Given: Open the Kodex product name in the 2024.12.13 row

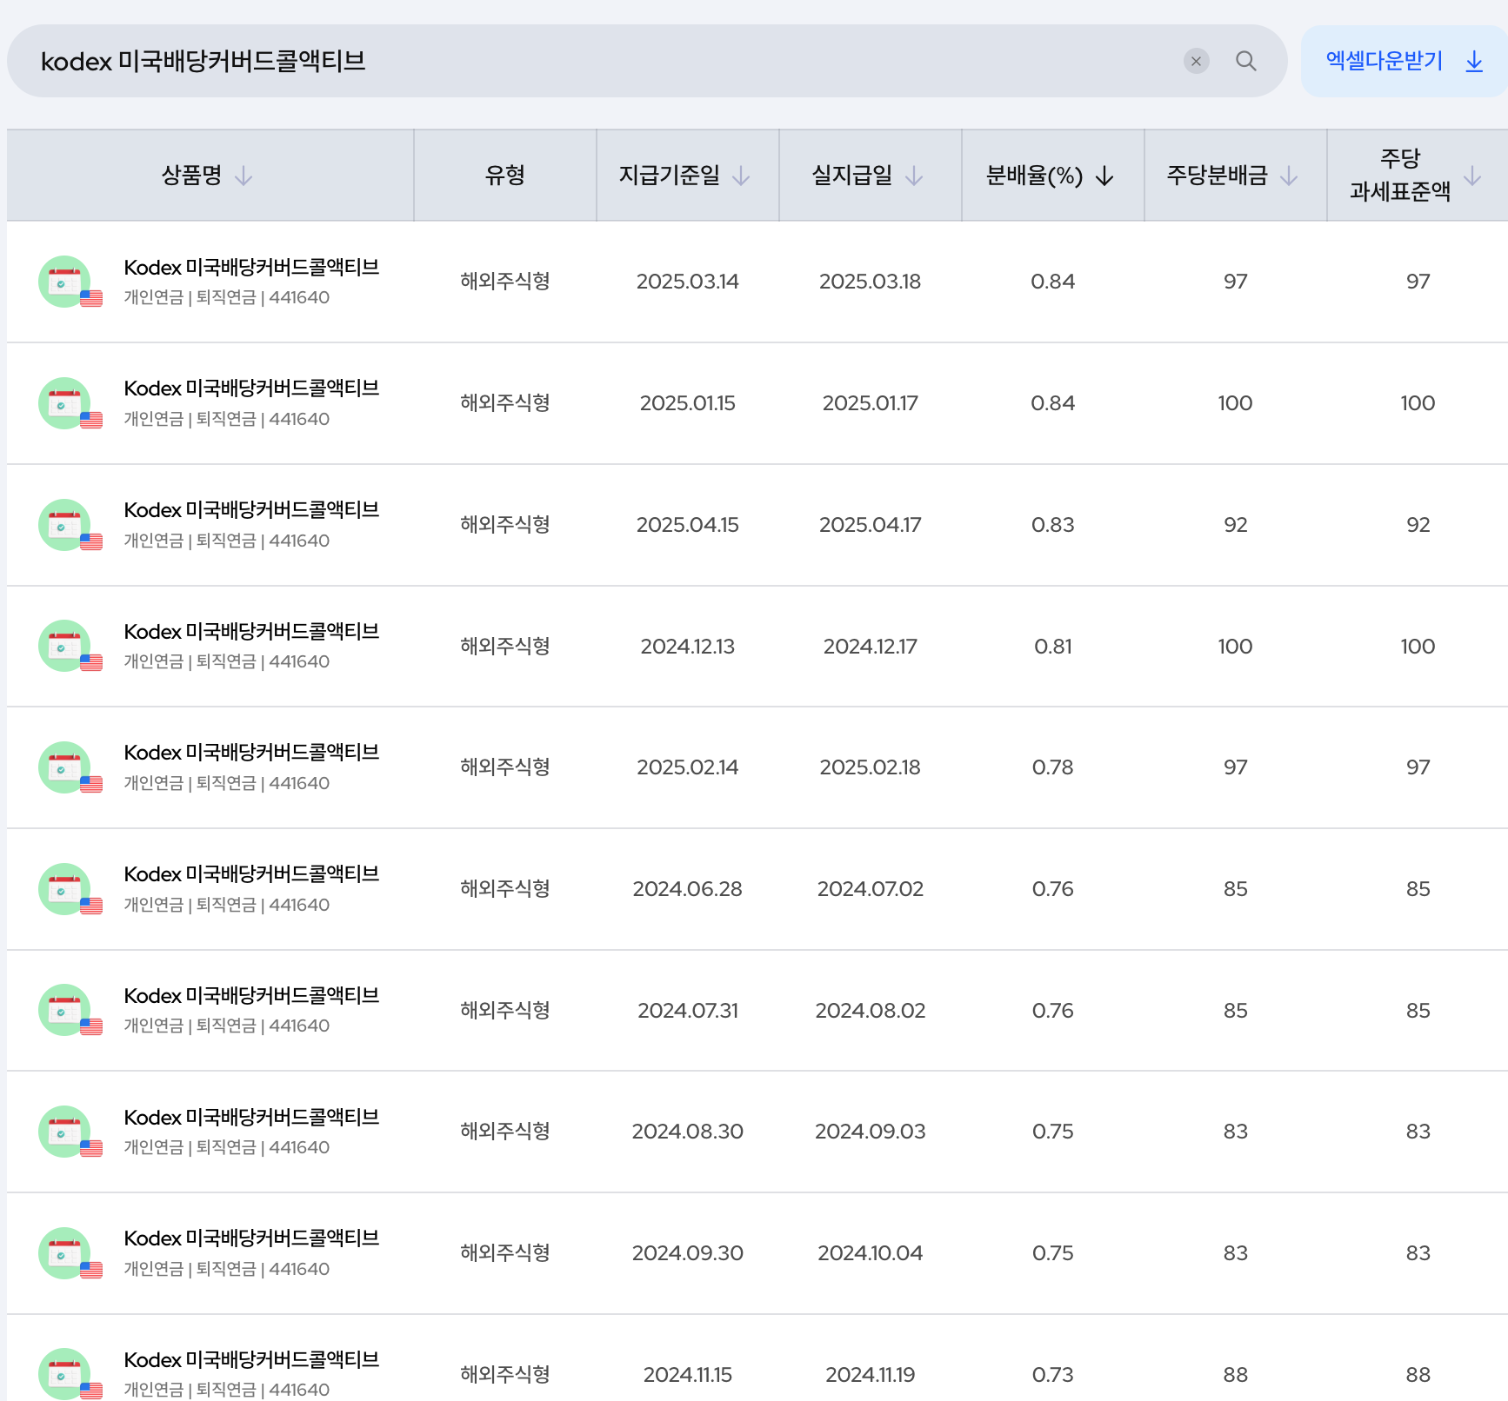Looking at the screenshot, I should (251, 632).
